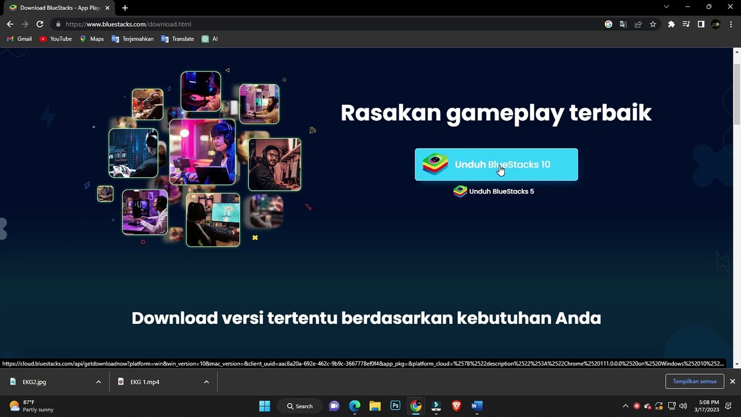
Task: Open the taskbar Search box
Action: pyautogui.click(x=299, y=406)
